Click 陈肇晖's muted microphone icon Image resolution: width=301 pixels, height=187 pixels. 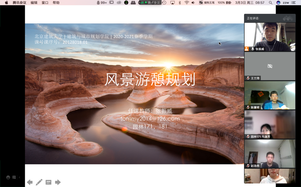[248, 107]
